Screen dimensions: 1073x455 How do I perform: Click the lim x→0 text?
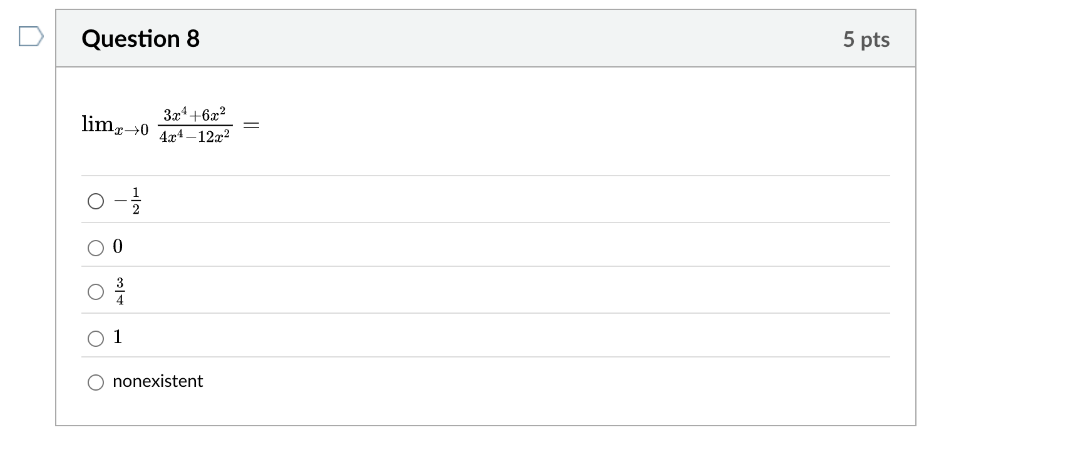pos(115,125)
